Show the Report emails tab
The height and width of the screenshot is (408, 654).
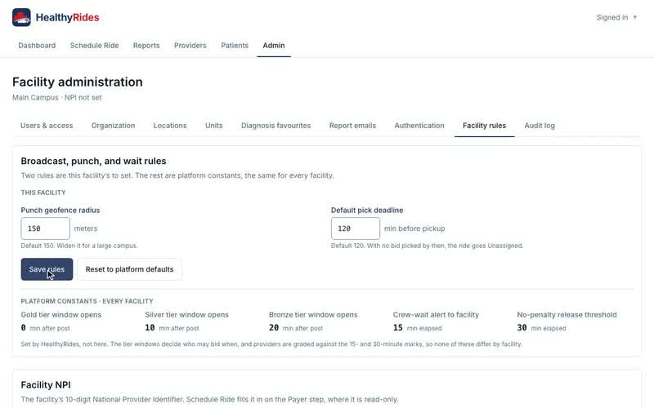352,126
